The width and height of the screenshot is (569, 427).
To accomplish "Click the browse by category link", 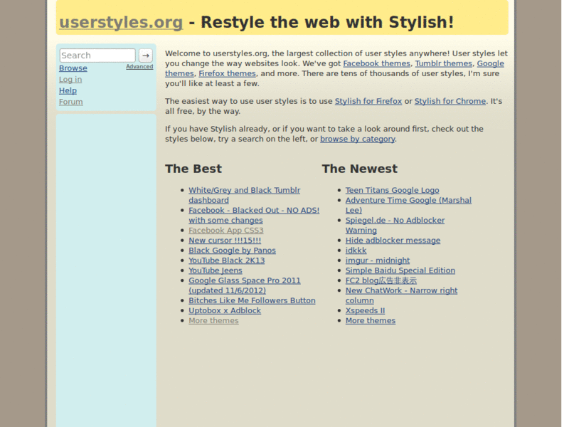I will click(358, 139).
